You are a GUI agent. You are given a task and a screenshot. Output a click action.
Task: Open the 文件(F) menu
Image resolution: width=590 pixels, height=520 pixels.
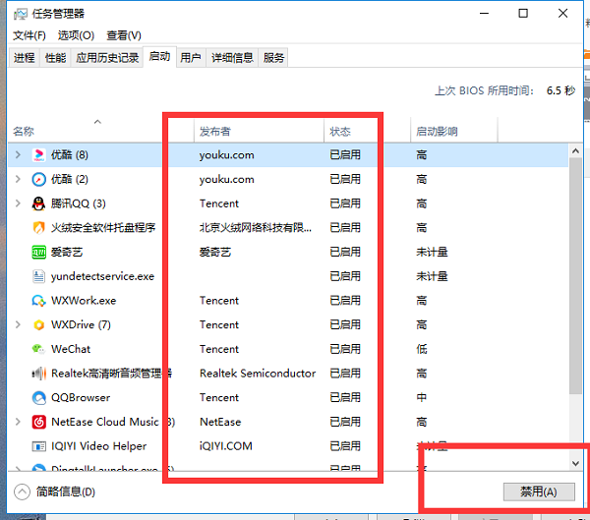click(x=29, y=35)
